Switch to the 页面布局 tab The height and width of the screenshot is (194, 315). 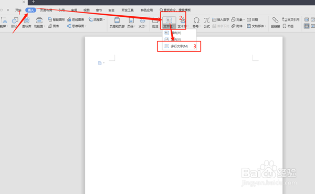(x=46, y=10)
